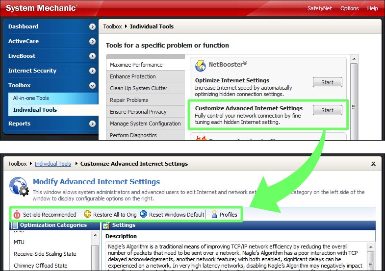Click the Individual Tools breadcrumb link

pyautogui.click(x=52, y=164)
